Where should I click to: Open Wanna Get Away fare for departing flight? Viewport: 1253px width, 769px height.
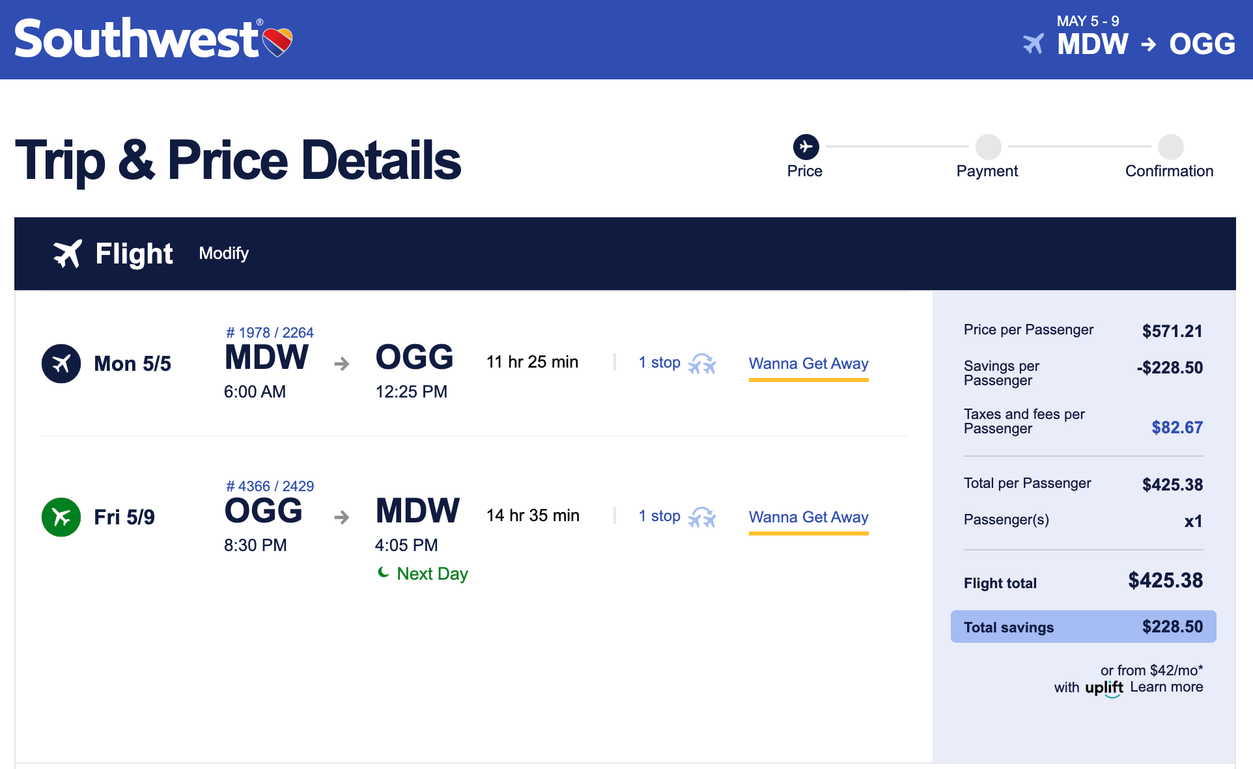click(x=808, y=364)
